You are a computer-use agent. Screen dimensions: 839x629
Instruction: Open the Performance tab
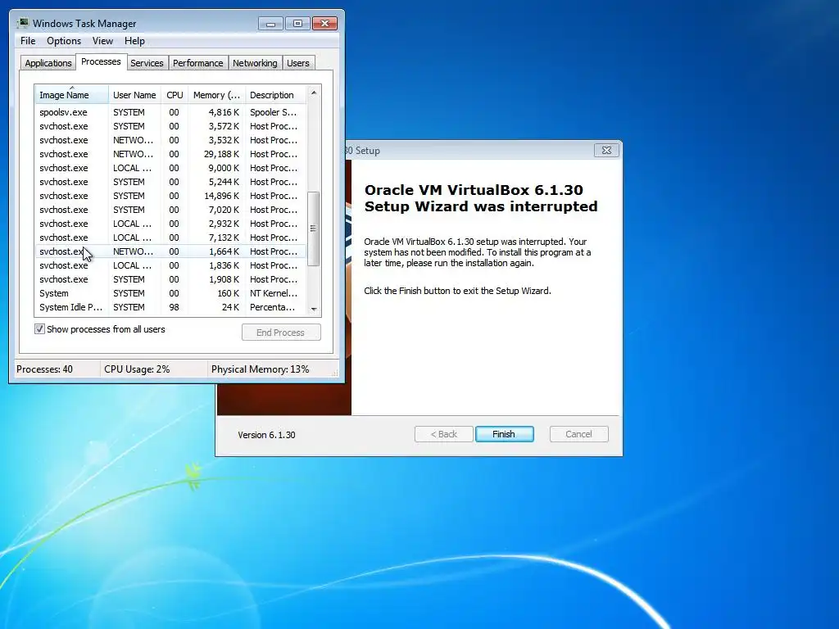198,63
